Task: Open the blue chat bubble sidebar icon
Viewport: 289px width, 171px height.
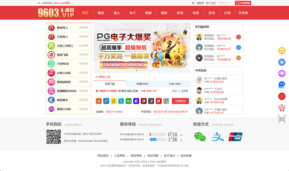Action: [282, 85]
